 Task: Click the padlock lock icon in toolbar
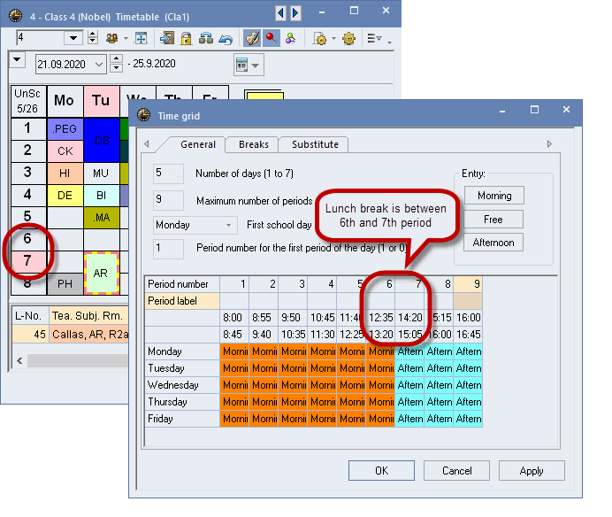[x=187, y=38]
